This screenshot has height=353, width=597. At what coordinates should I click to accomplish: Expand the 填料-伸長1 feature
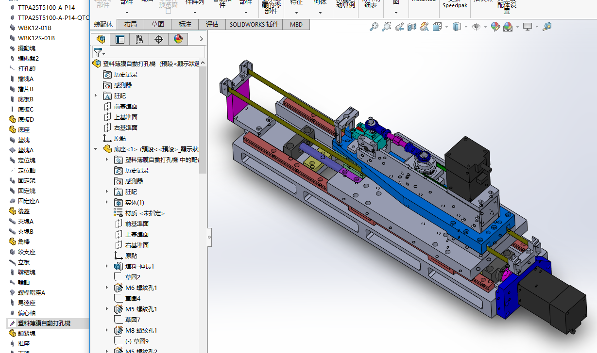pyautogui.click(x=107, y=266)
